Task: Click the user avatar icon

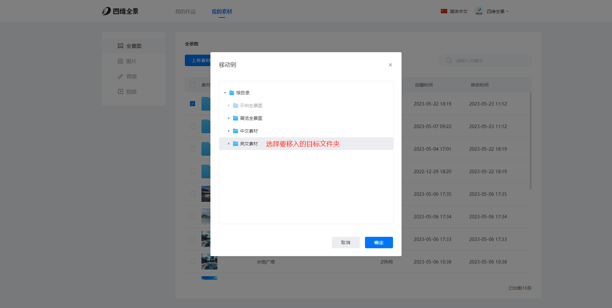Action: (479, 11)
